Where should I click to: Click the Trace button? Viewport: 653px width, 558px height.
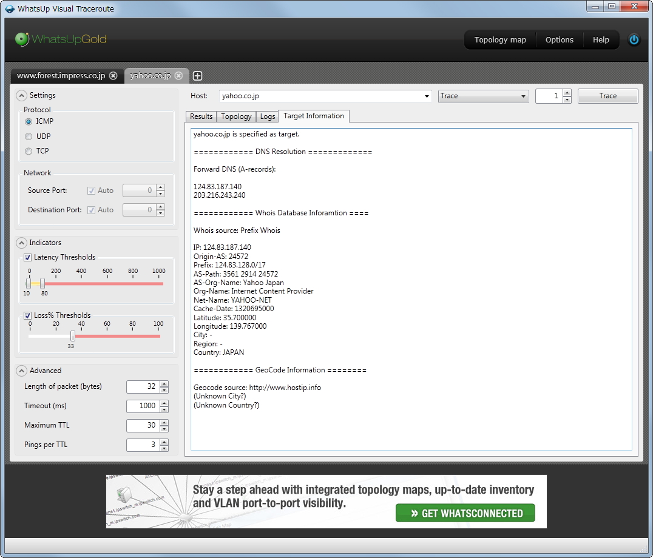click(607, 96)
